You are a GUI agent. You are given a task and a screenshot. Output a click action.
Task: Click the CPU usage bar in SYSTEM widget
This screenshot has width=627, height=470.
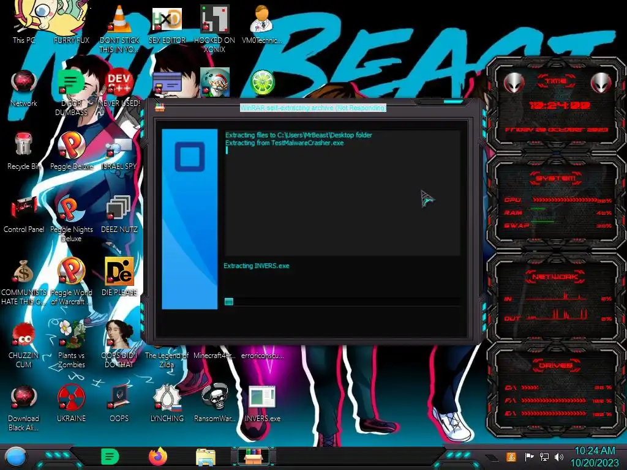tap(565, 200)
